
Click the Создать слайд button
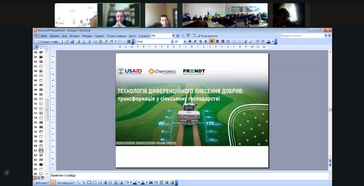(x=47, y=41)
